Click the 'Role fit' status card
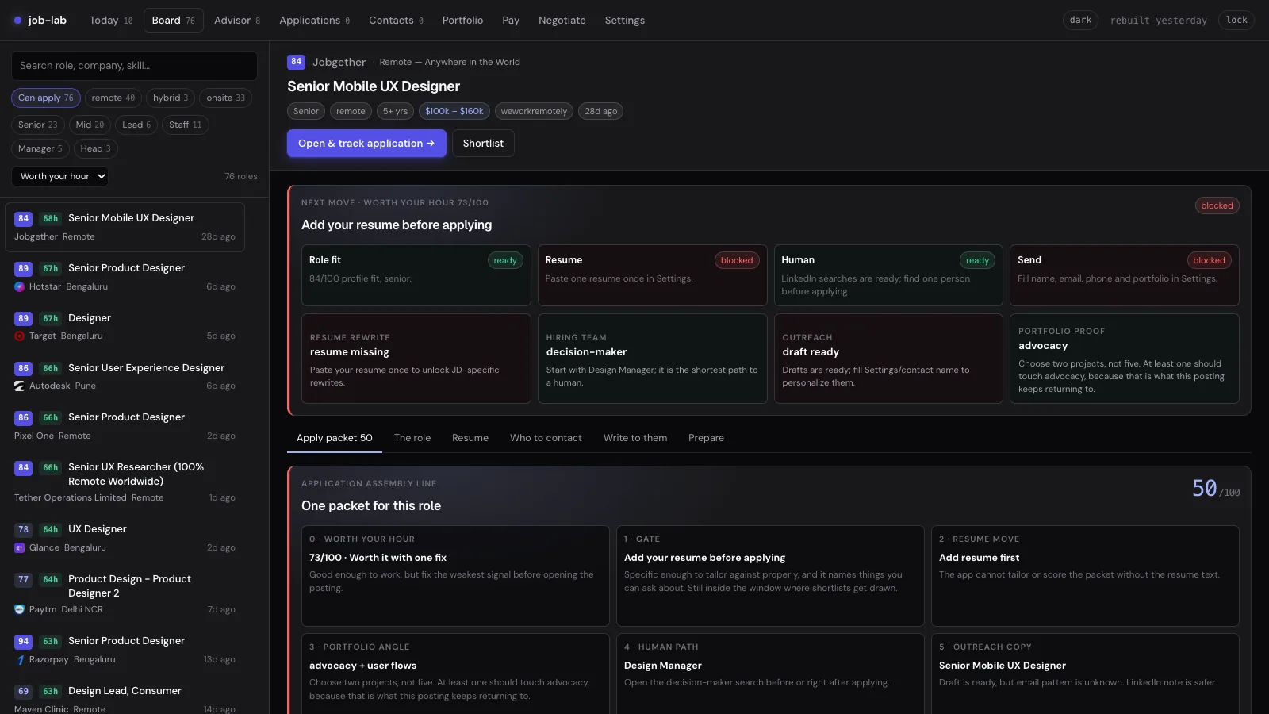This screenshot has width=1269, height=714. pos(416,275)
